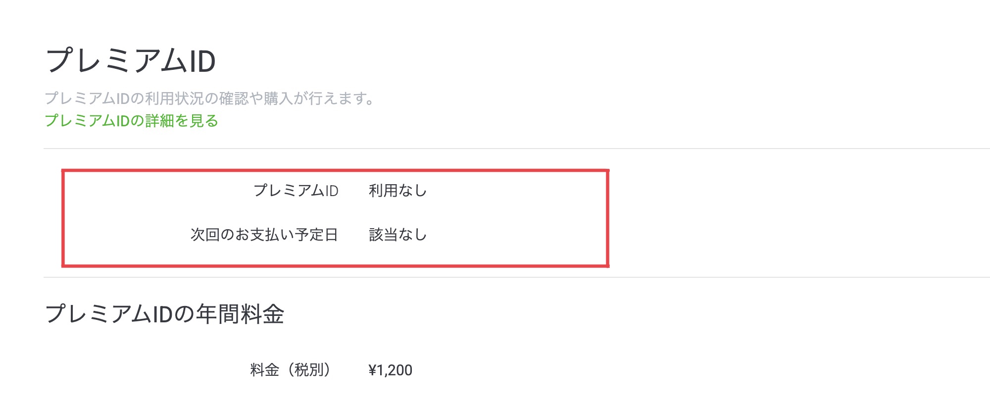Click the ¥1,200 price value

coord(391,370)
